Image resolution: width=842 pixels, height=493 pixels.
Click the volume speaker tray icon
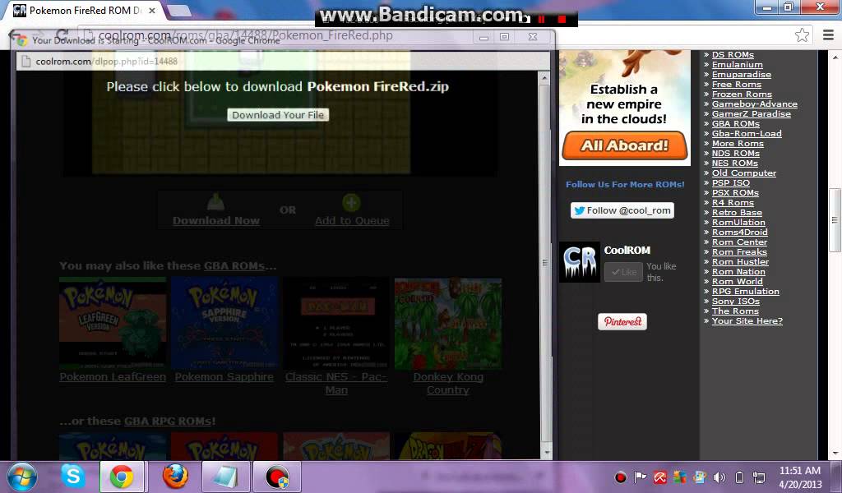point(719,477)
